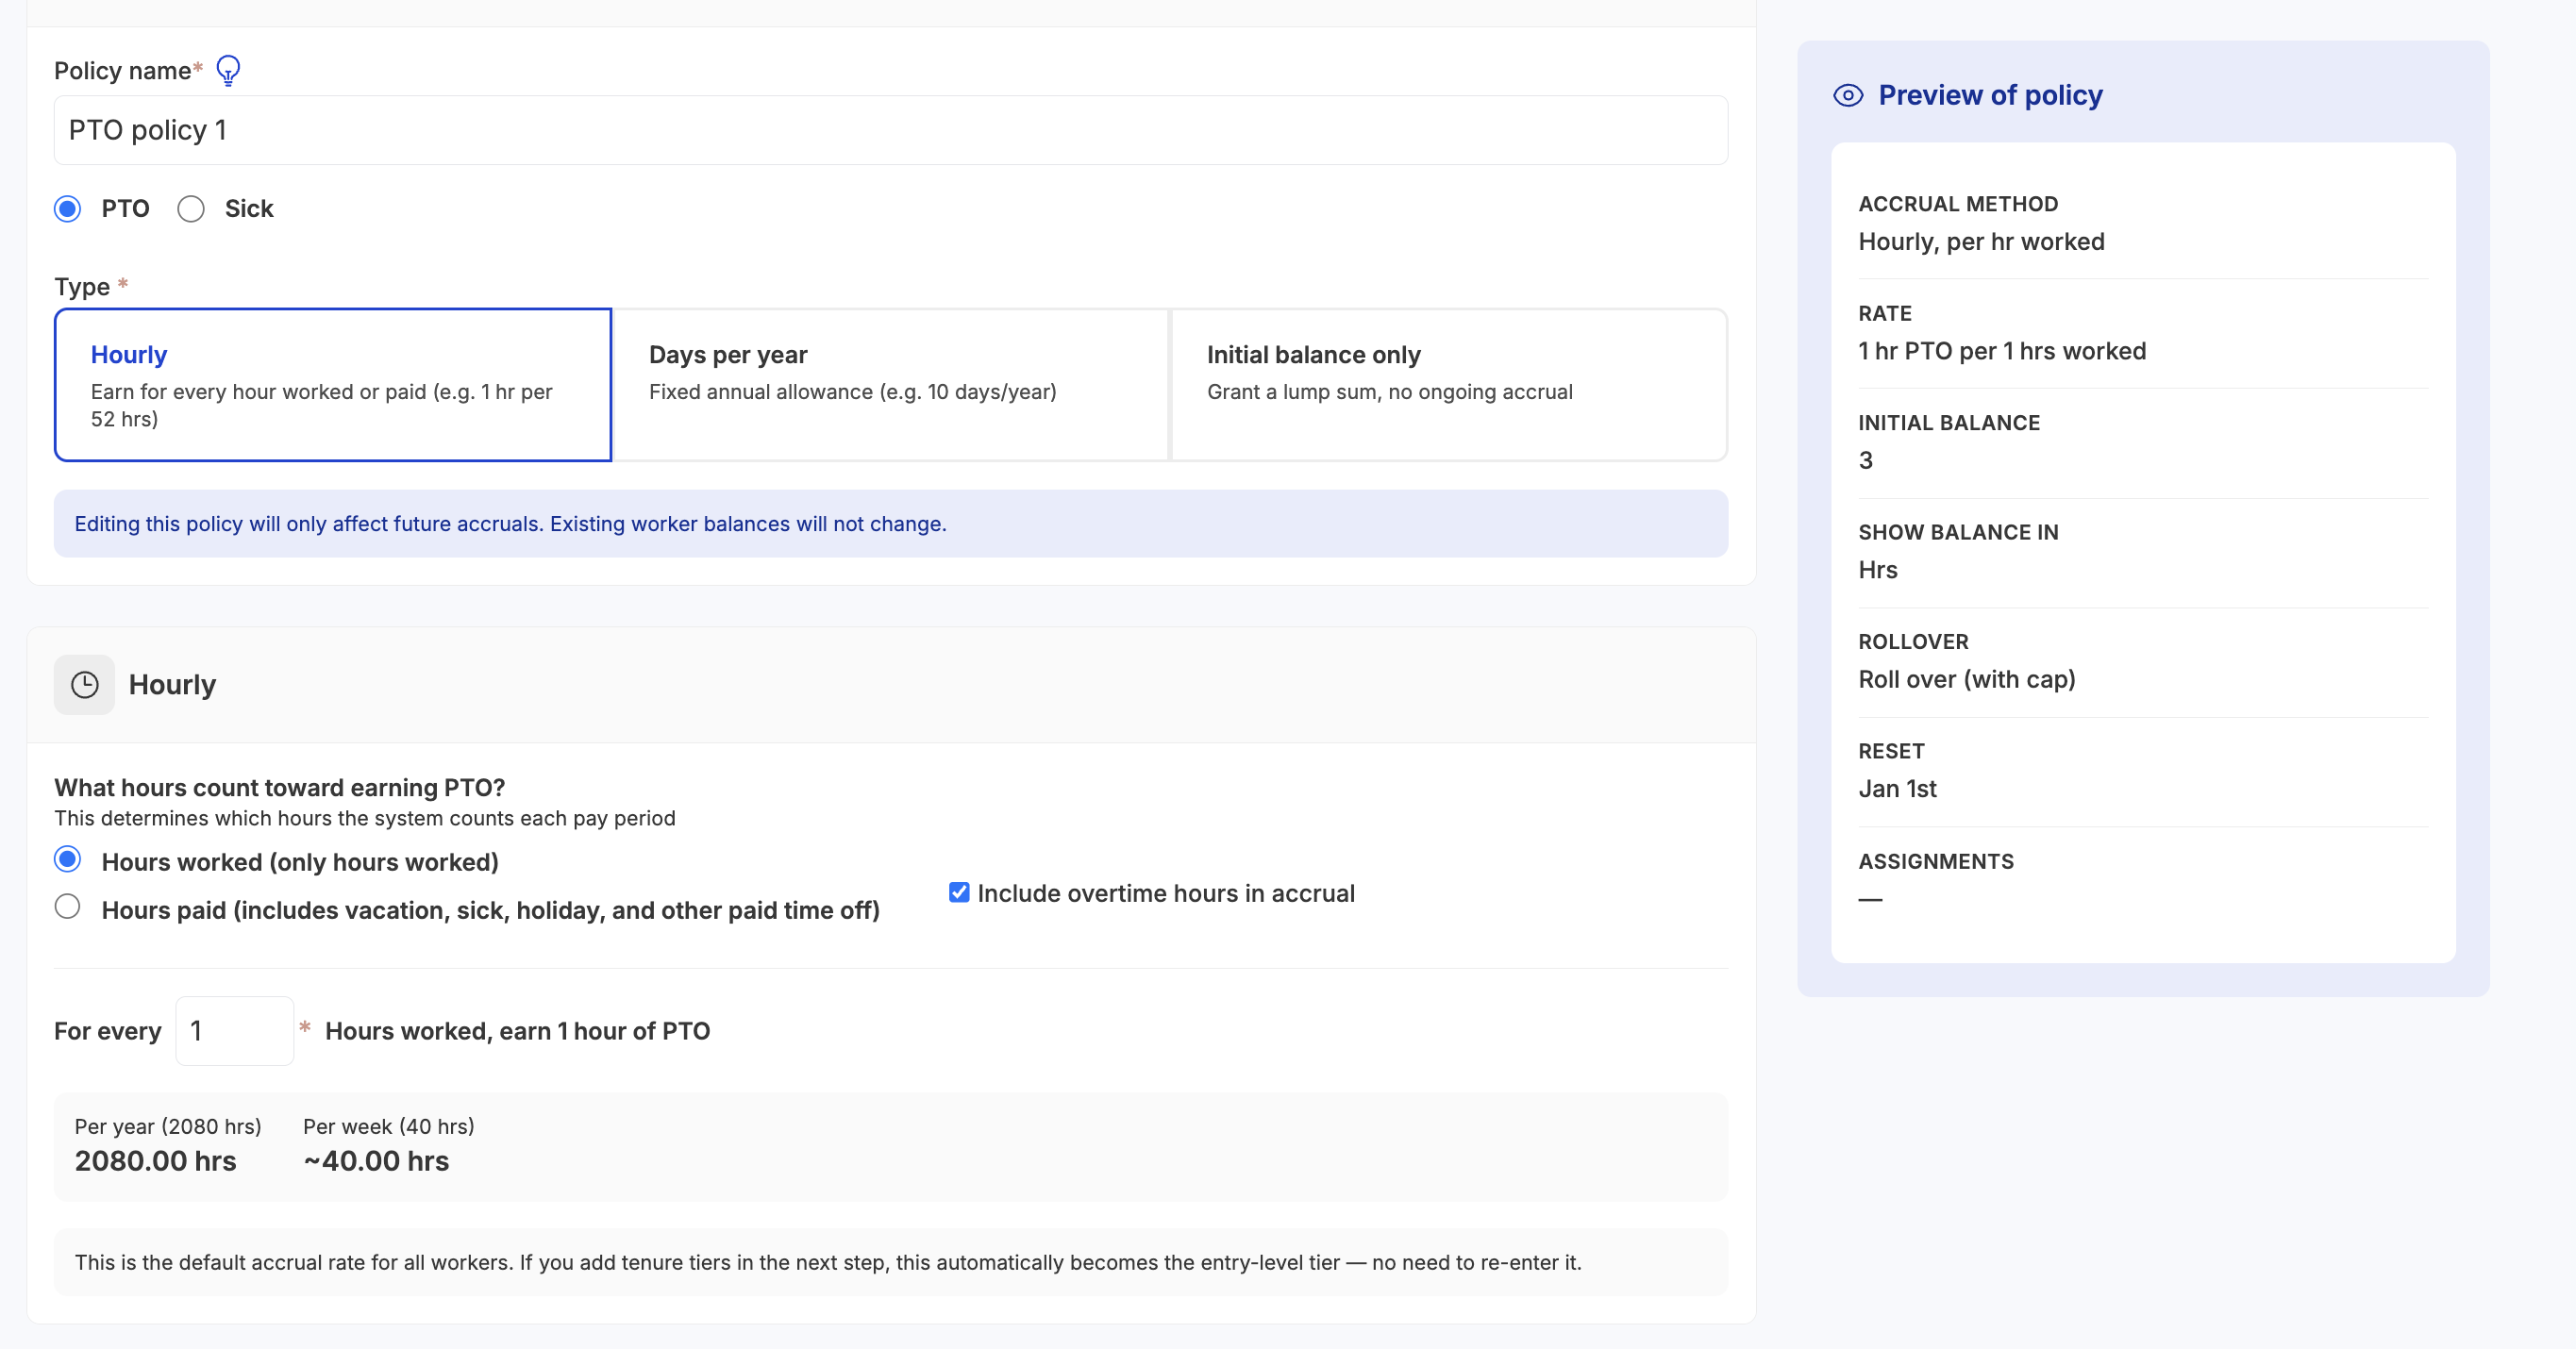Select the Days per year type card
The height and width of the screenshot is (1349, 2576).
890,384
